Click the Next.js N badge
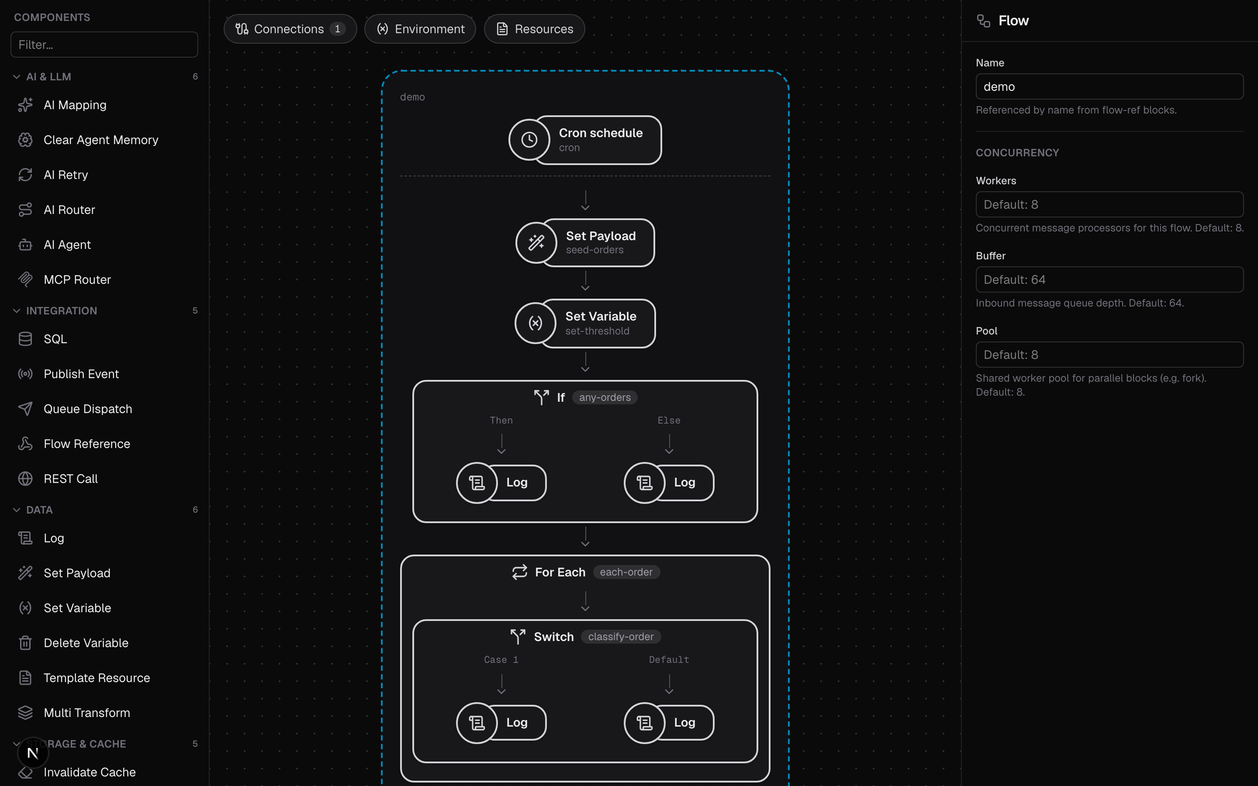 [33, 753]
